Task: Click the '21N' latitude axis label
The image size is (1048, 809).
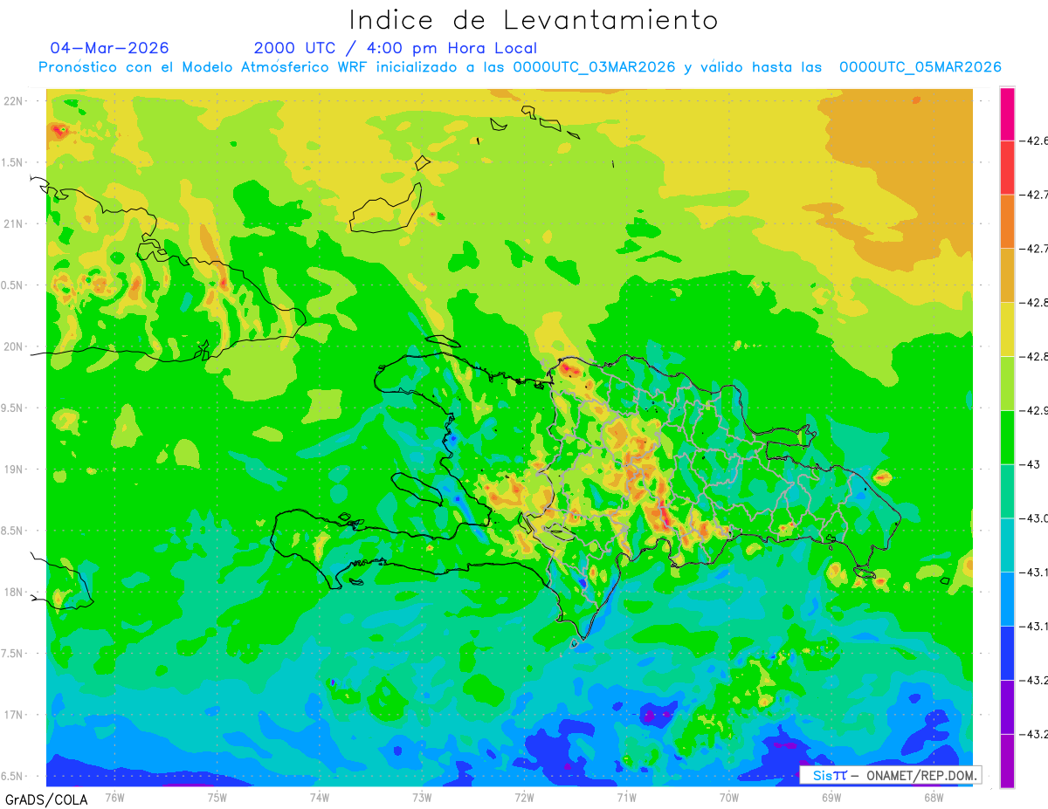Action: click(13, 223)
